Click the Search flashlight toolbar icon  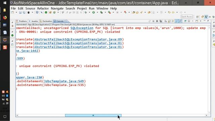pos(141,12)
